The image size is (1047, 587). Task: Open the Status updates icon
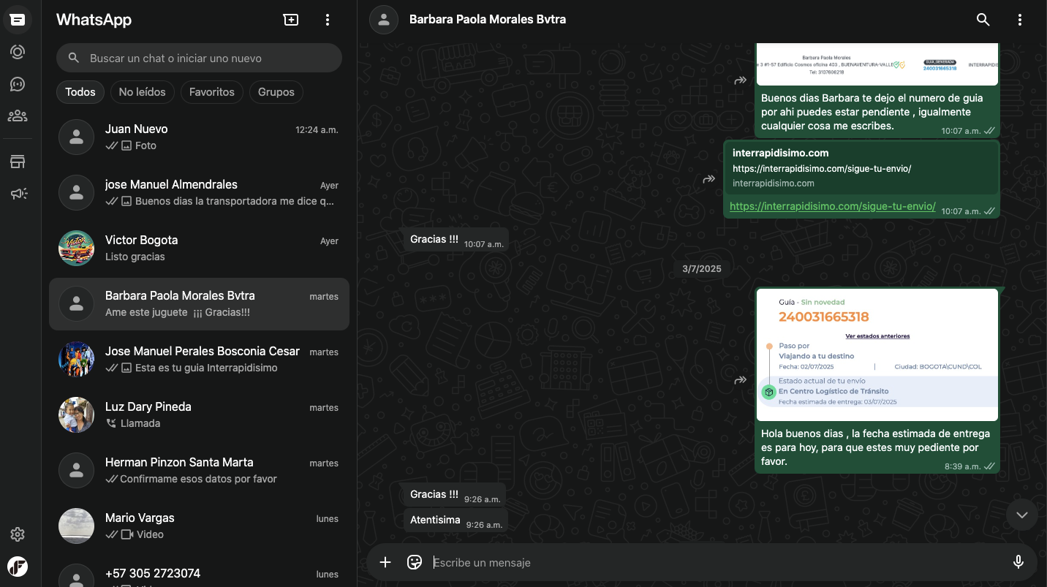pyautogui.click(x=18, y=52)
